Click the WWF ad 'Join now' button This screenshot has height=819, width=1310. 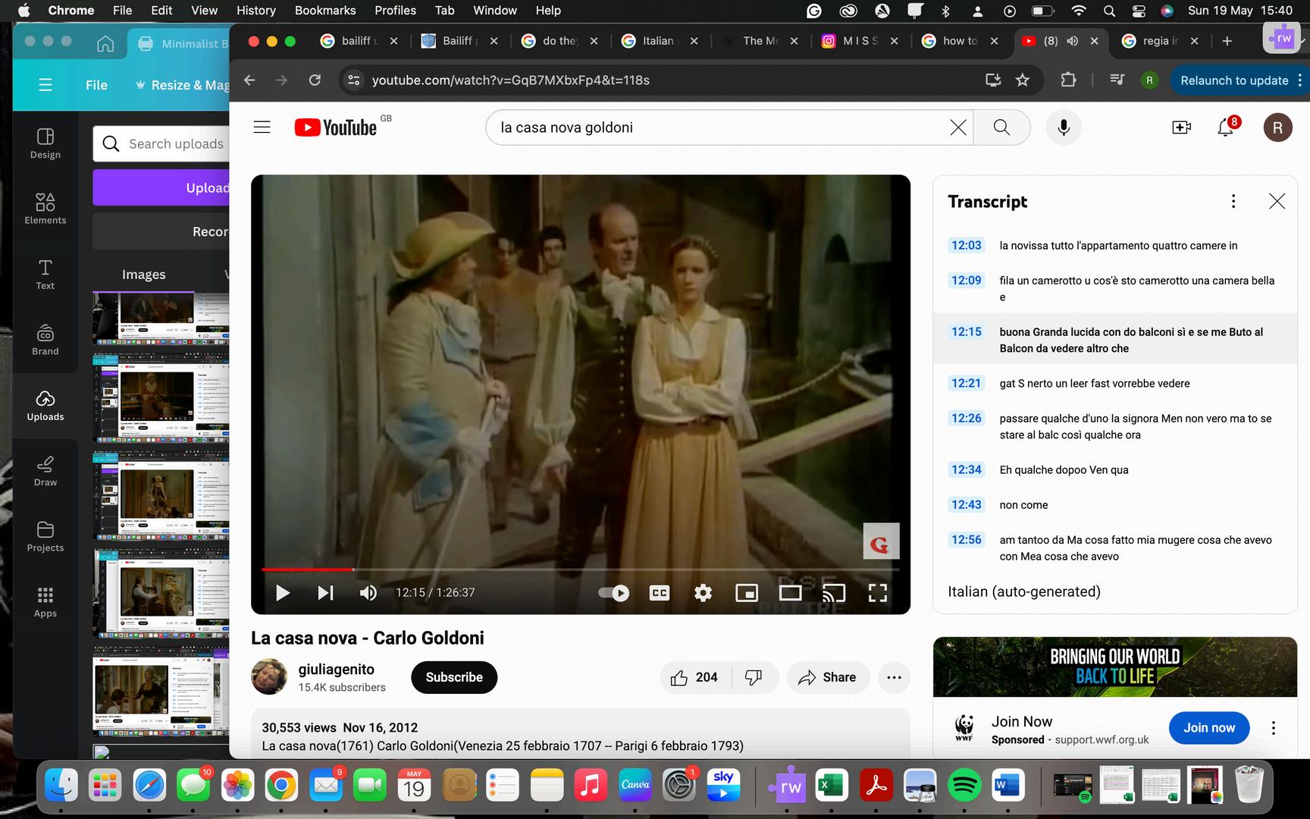1209,728
